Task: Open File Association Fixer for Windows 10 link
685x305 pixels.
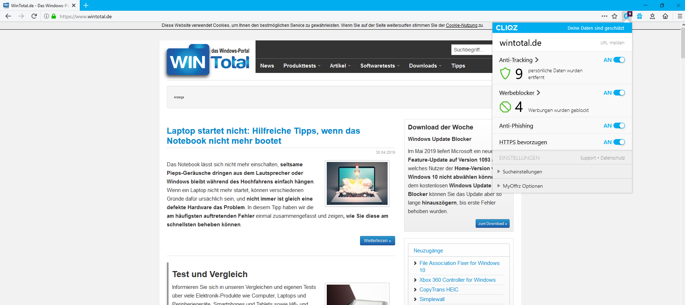Action: coord(460,267)
